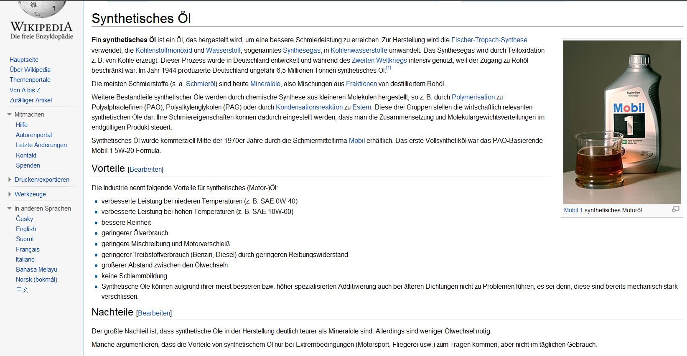Open Zufälliger Artikel from sidebar
The image size is (687, 356).
31,100
